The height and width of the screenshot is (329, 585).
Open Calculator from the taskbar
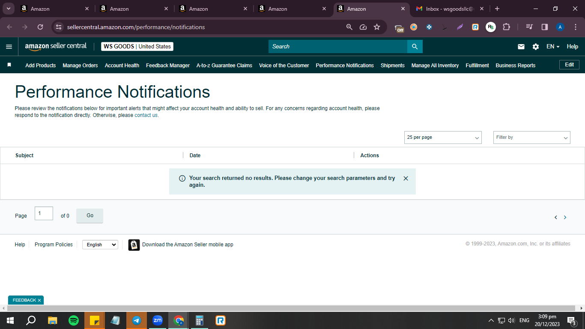click(x=200, y=320)
